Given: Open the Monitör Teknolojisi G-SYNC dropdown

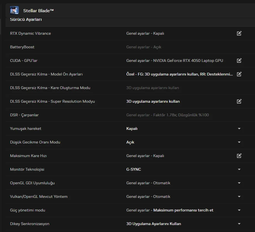Looking at the screenshot, I should coord(239,170).
